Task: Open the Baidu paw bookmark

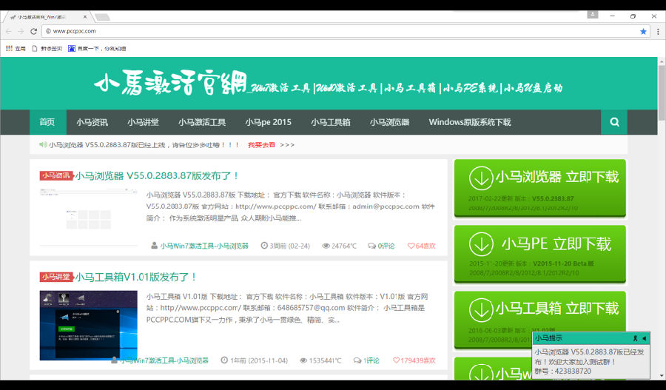Action: [72, 48]
